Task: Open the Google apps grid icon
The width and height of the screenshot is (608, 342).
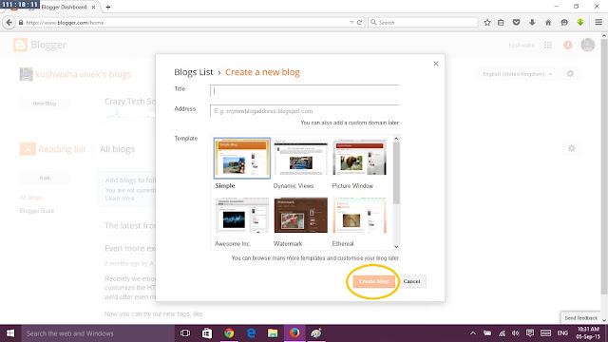Action: click(x=548, y=46)
